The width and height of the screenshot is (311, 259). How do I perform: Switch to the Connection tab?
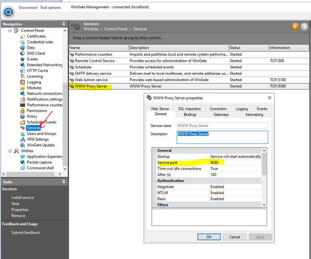[x=218, y=109]
